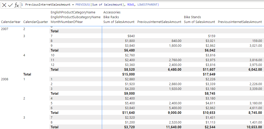Click the EnglishProductSubcategoryName header label
Screen dimensions: 264x129
(x=76, y=17)
